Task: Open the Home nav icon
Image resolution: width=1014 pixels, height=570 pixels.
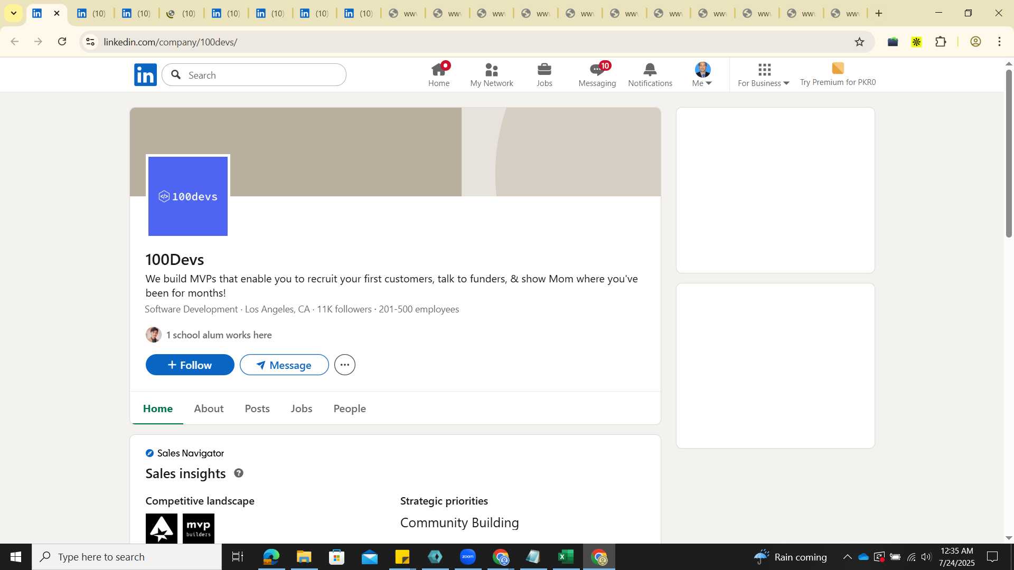Action: click(x=439, y=74)
